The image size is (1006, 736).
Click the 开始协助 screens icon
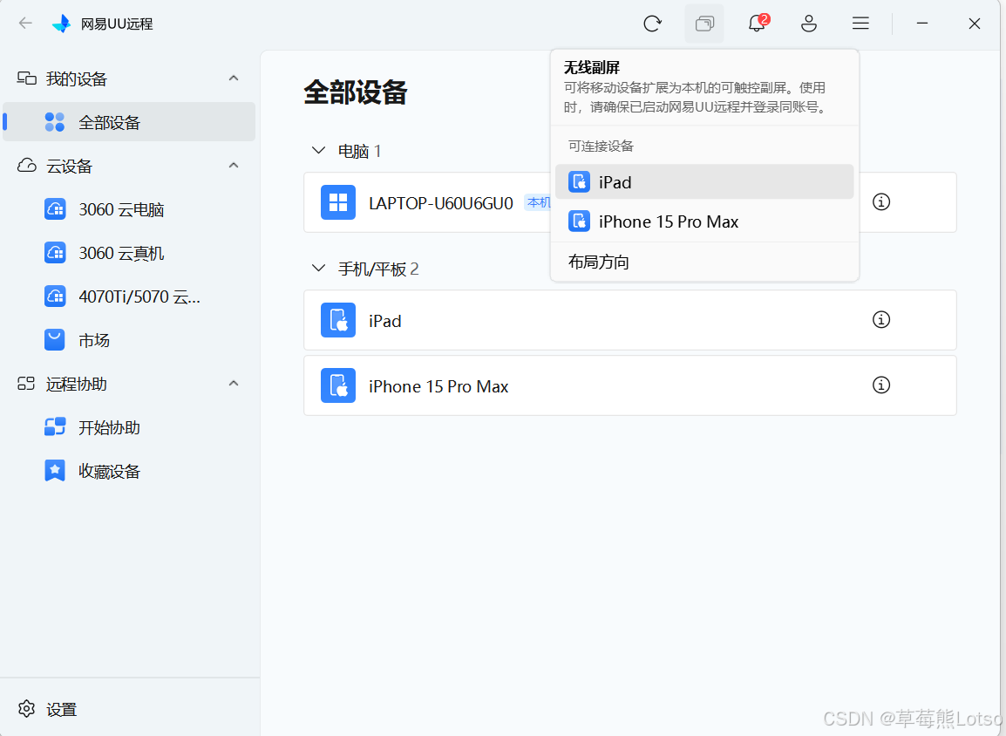point(55,427)
